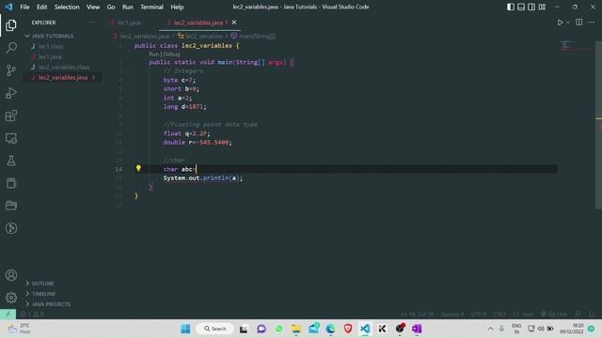Click the Run CodeLens above main
This screenshot has width=602, height=338.
(153, 54)
